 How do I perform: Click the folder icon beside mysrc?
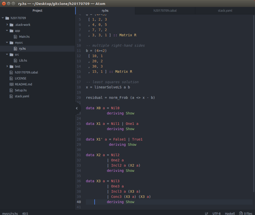(12, 42)
